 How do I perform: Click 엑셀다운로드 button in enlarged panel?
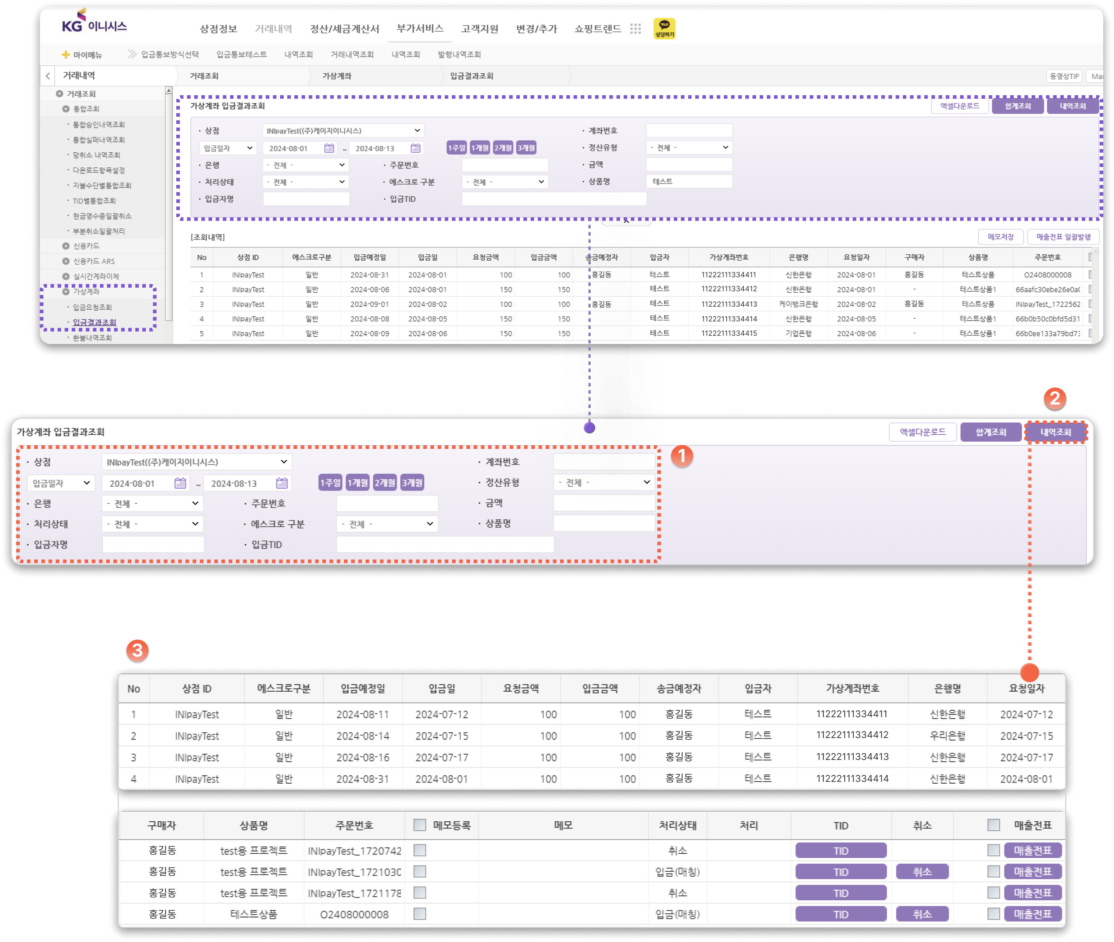pos(922,431)
